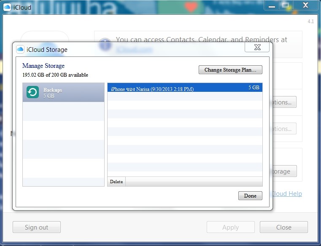Click the Storage button behind the dialog
The height and width of the screenshot is (246, 321).
click(284, 171)
